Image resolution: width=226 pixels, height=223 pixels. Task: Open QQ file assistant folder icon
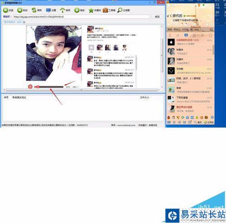184,122
